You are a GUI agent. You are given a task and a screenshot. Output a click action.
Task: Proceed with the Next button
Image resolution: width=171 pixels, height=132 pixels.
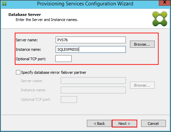125,124
